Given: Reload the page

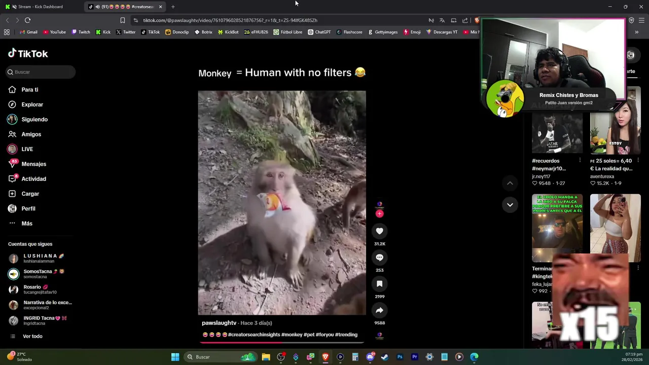Looking at the screenshot, I should 27,20.
